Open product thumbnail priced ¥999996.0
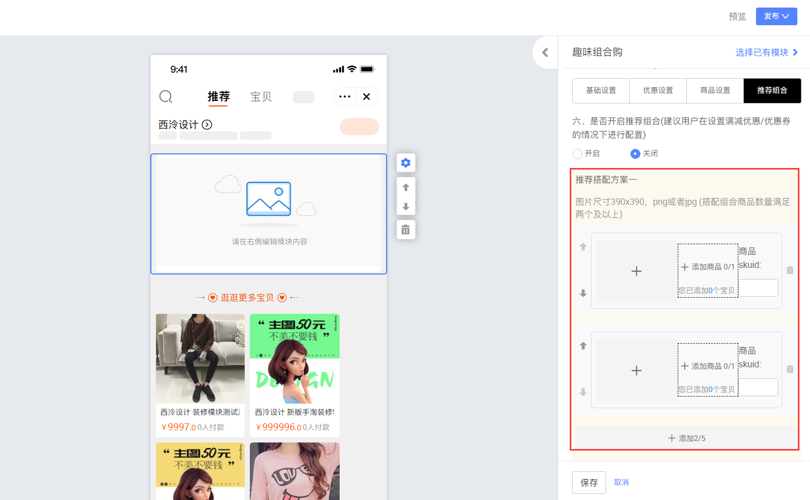This screenshot has width=810, height=500. [295, 359]
